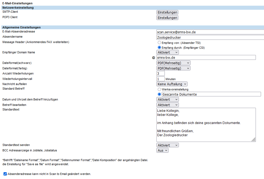
Task: Open 'Datum und Uhrzeit dem Betreff hinzufügen' dropdown
Action: coord(168,100)
